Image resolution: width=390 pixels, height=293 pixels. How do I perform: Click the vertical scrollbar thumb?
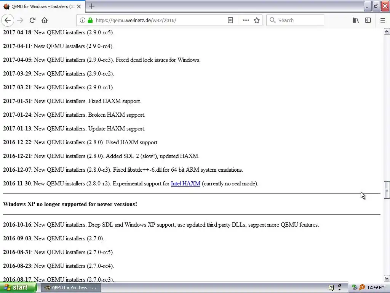(x=387, y=190)
